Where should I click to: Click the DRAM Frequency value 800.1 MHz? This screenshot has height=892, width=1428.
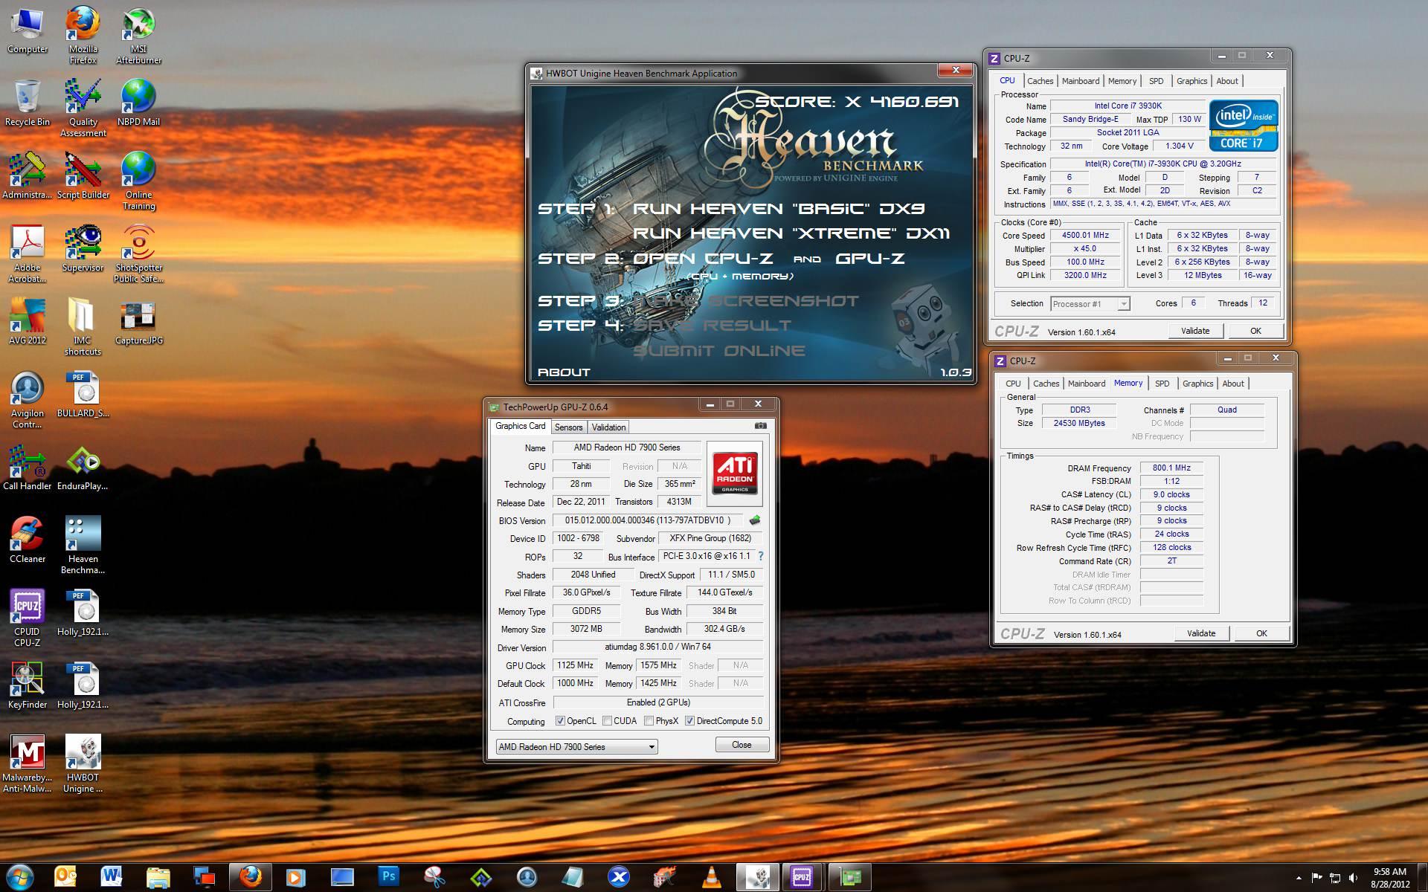coord(1171,468)
